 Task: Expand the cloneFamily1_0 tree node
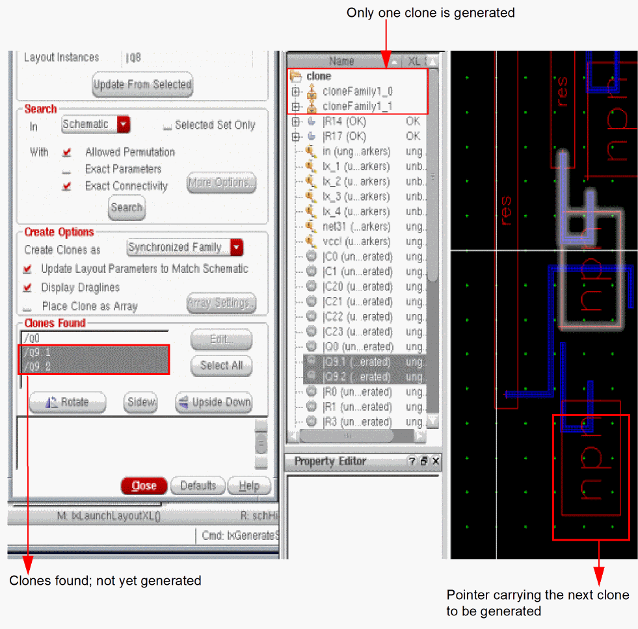296,92
